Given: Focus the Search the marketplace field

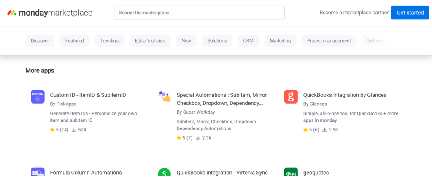Looking at the screenshot, I should tap(199, 13).
